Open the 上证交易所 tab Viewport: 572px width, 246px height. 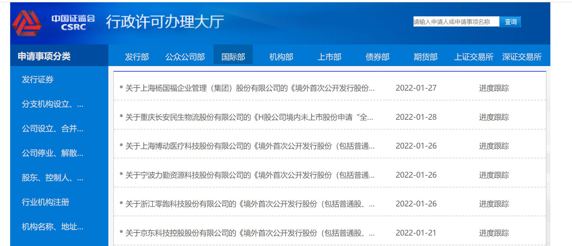pyautogui.click(x=473, y=57)
